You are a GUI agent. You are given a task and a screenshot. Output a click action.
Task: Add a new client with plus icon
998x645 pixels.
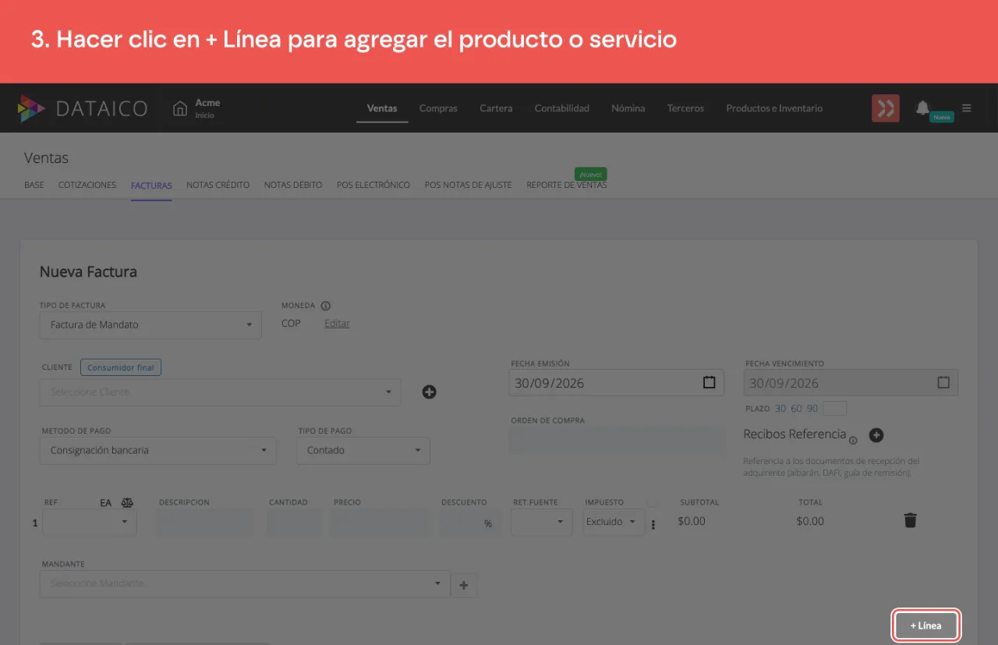point(429,392)
